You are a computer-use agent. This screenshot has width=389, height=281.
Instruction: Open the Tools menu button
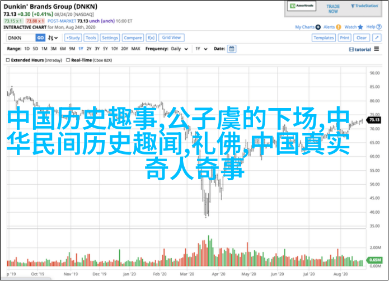[91, 38]
